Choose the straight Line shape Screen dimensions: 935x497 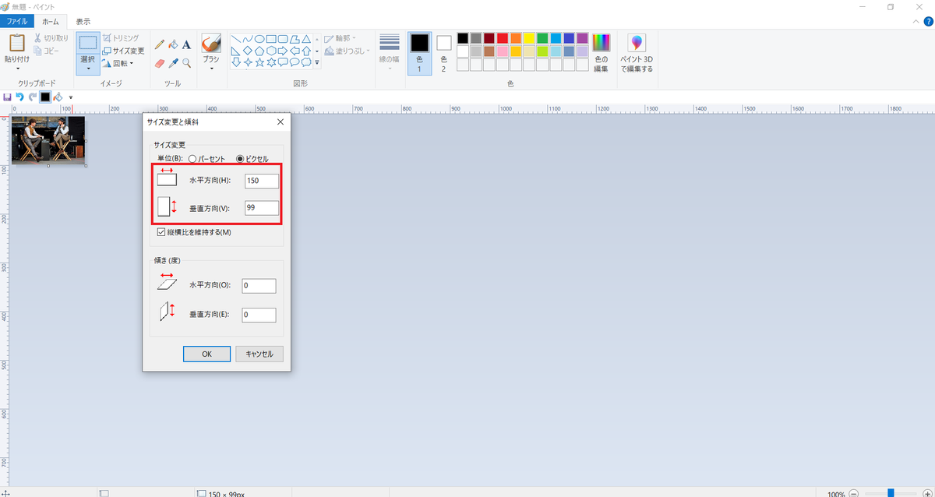coord(235,39)
